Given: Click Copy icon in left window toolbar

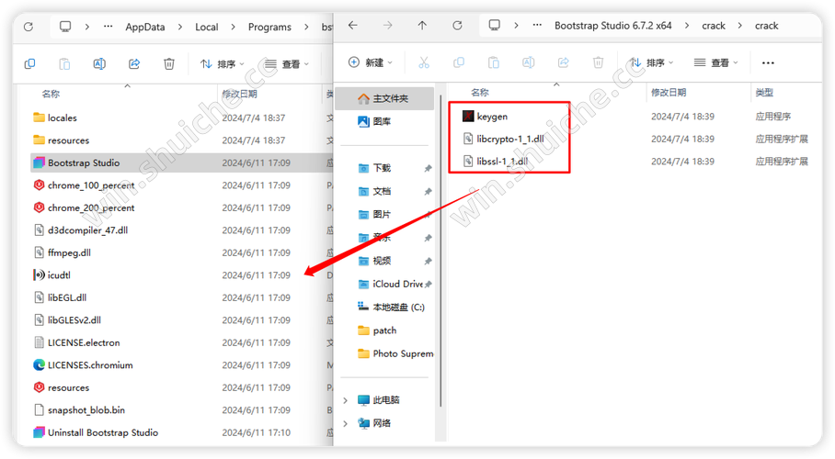Looking at the screenshot, I should [x=29, y=64].
